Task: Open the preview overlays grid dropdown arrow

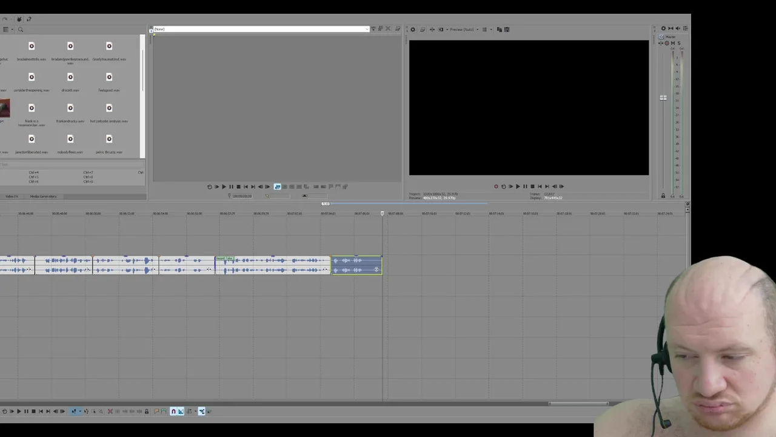Action: coord(491,29)
